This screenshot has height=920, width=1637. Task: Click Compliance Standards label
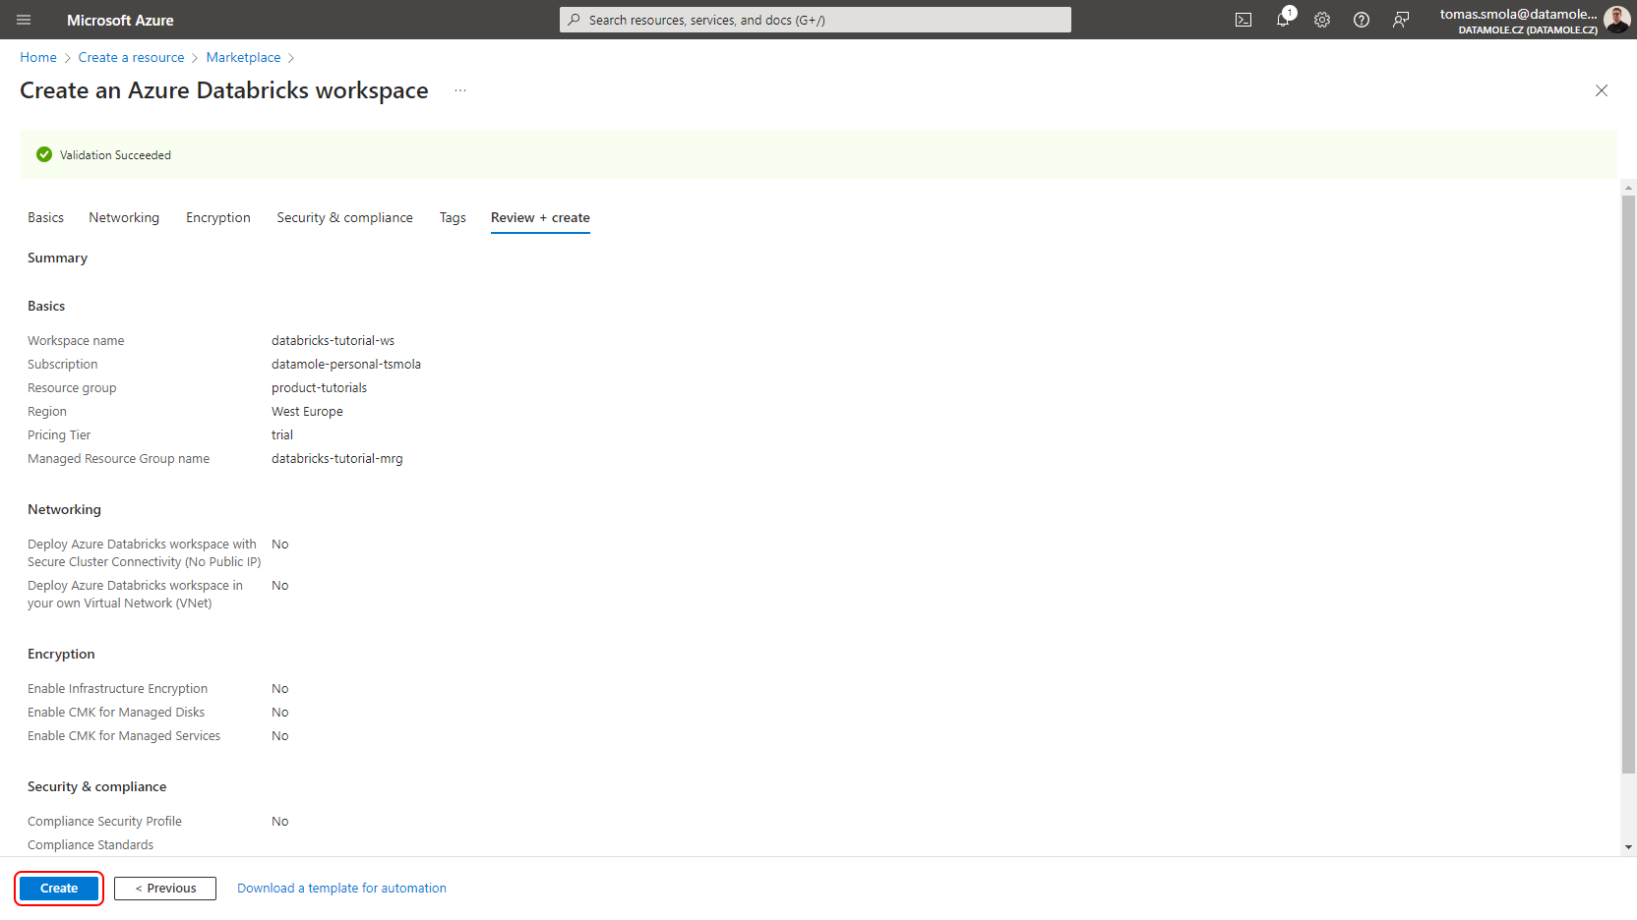click(x=91, y=844)
